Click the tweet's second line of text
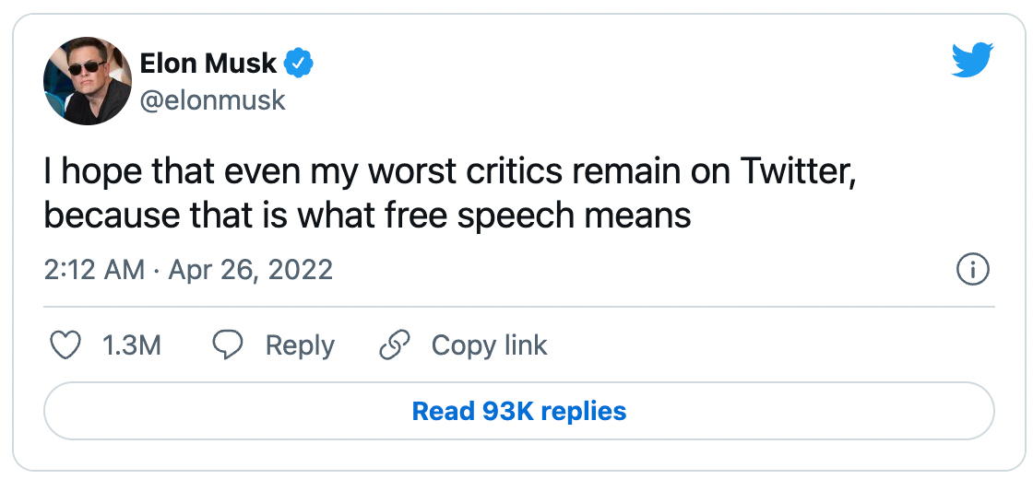This screenshot has height=479, width=1033. tap(367, 214)
